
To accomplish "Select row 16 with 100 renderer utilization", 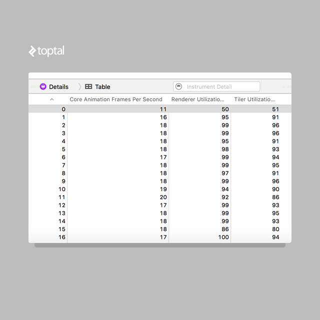I will coord(160,237).
